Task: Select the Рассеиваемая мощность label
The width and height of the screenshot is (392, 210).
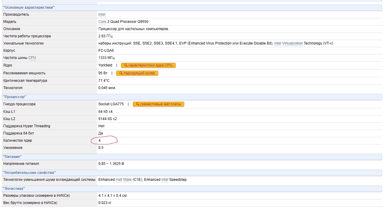Action: click(x=24, y=73)
